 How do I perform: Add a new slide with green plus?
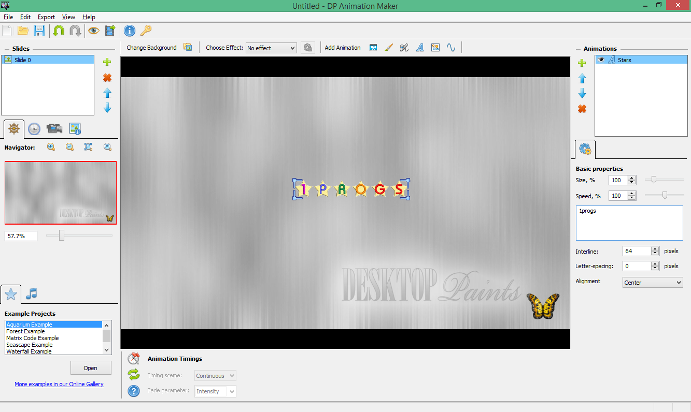coord(107,62)
